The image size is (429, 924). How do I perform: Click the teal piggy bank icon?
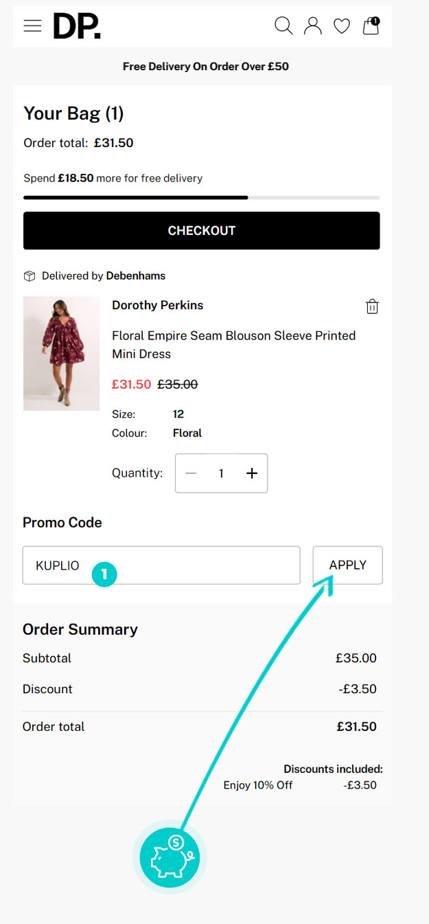[x=170, y=857]
